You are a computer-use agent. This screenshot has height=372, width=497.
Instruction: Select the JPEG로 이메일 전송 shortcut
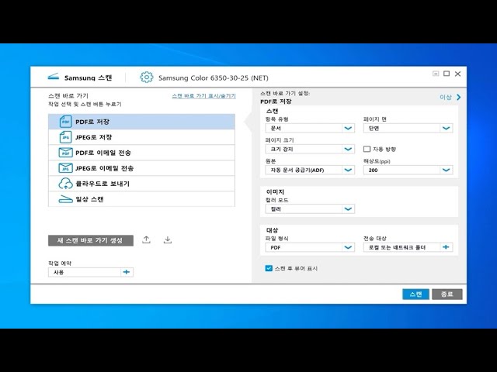141,168
